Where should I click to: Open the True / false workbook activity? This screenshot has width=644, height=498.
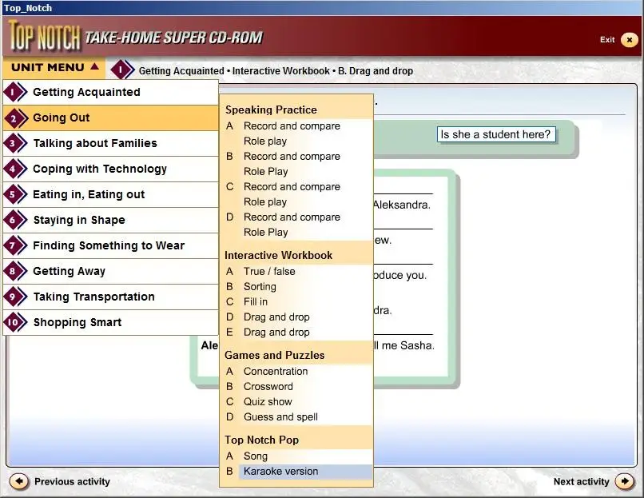click(269, 271)
